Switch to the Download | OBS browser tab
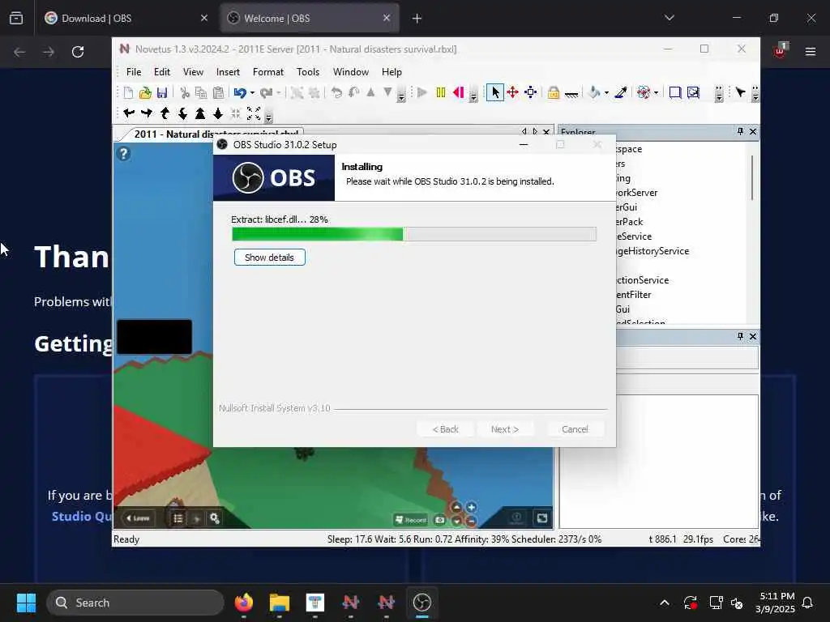830x622 pixels. pyautogui.click(x=126, y=18)
